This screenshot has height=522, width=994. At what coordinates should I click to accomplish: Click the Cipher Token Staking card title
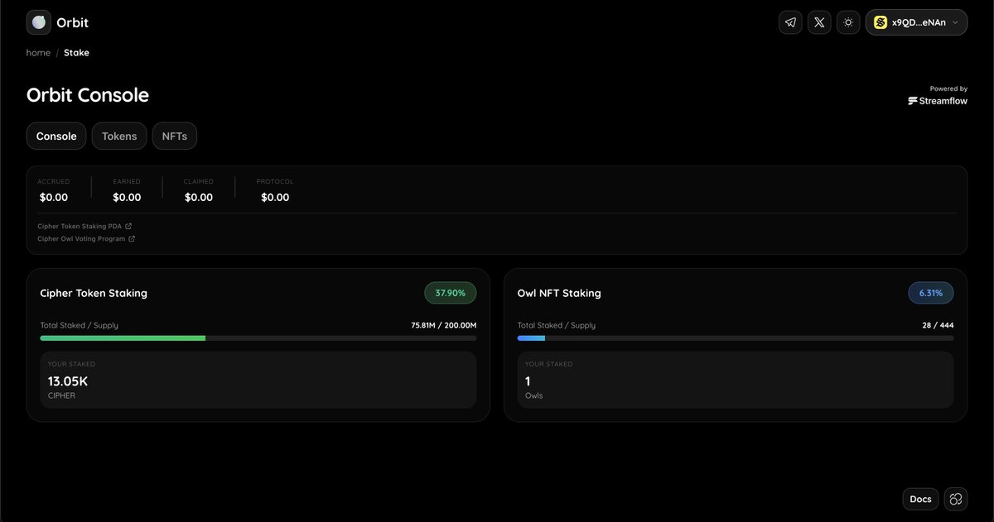pyautogui.click(x=94, y=293)
